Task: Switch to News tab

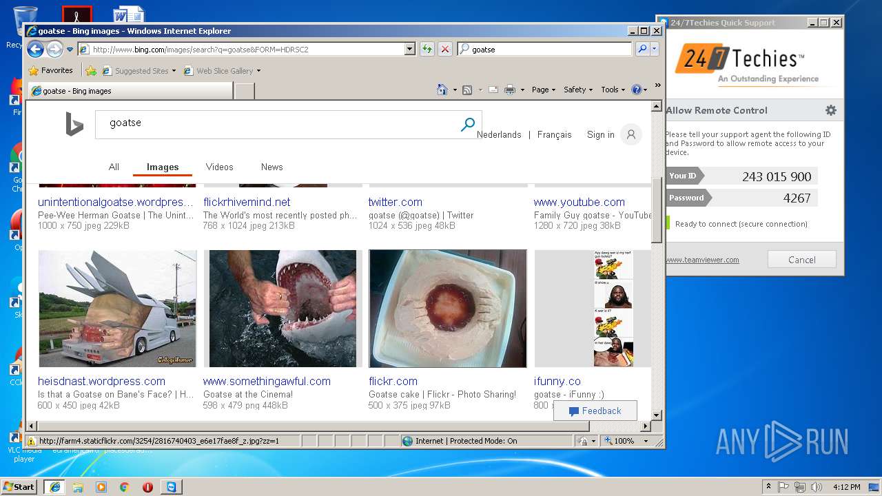Action: (271, 167)
